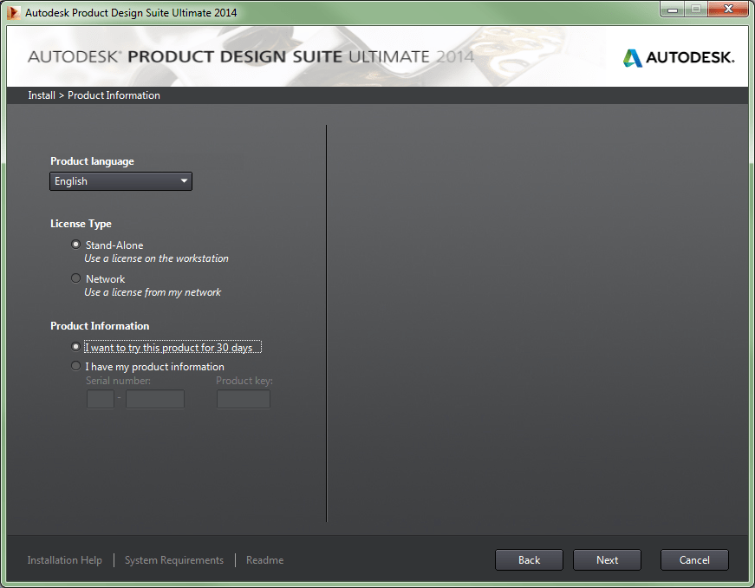
Task: Click the second Serial number text box
Action: (154, 399)
